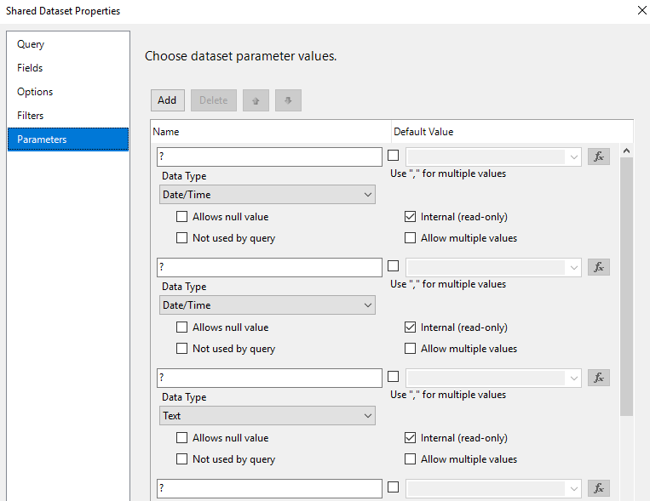
Task: Click the first parameter's expression fx button
Action: (x=599, y=157)
